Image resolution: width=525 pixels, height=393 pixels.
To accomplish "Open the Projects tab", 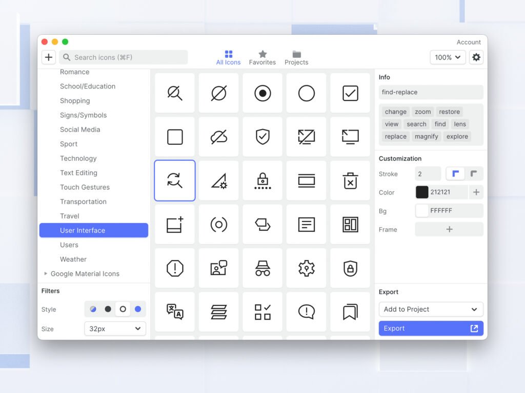I will pos(296,57).
